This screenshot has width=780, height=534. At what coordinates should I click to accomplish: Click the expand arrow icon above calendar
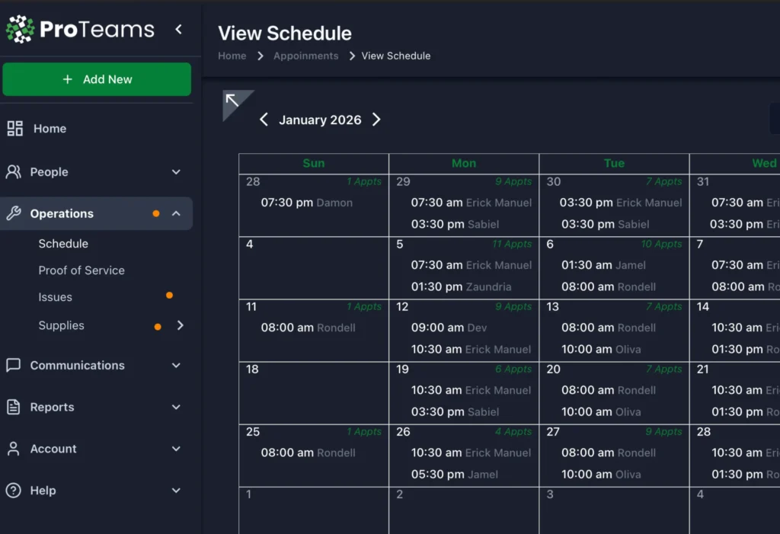[x=233, y=101]
